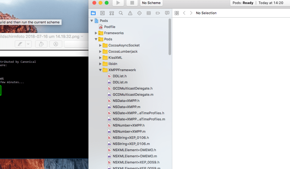Open NSNumber+XMPP.m
The width and height of the screenshot is (290, 169).
point(129,132)
